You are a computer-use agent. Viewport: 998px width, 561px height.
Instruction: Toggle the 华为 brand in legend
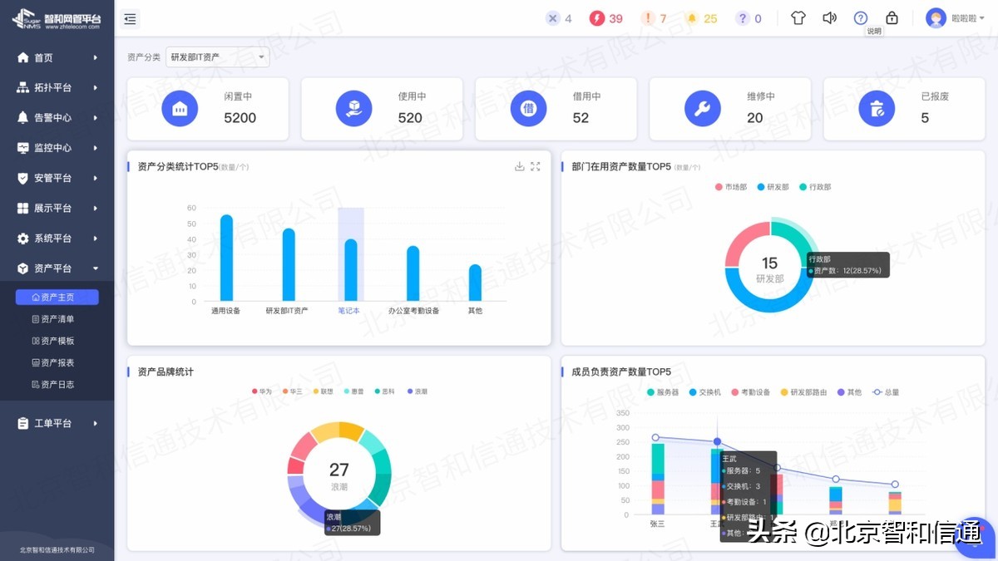pos(262,391)
